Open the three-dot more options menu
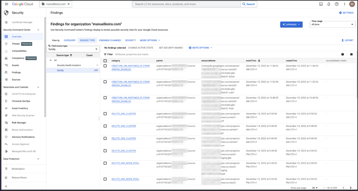358x191 pixels. (345, 4)
